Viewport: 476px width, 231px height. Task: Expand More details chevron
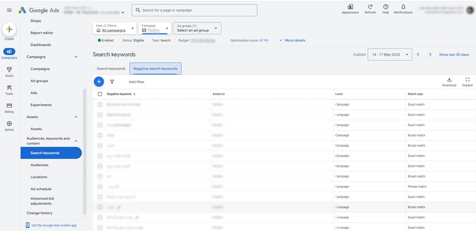tap(281, 40)
